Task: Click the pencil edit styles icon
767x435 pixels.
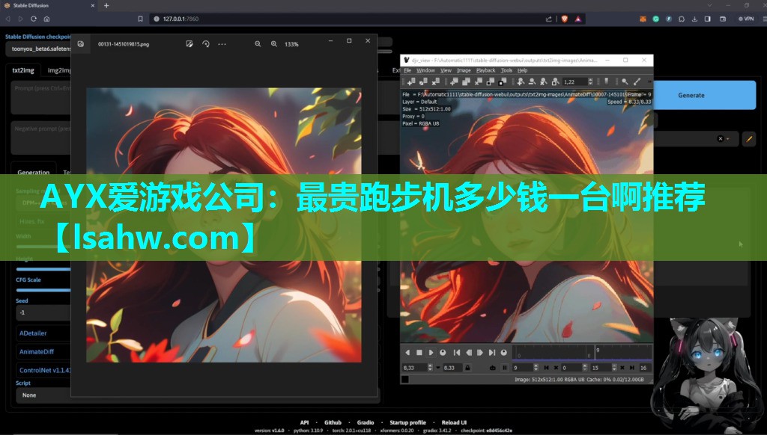Action: coord(749,139)
